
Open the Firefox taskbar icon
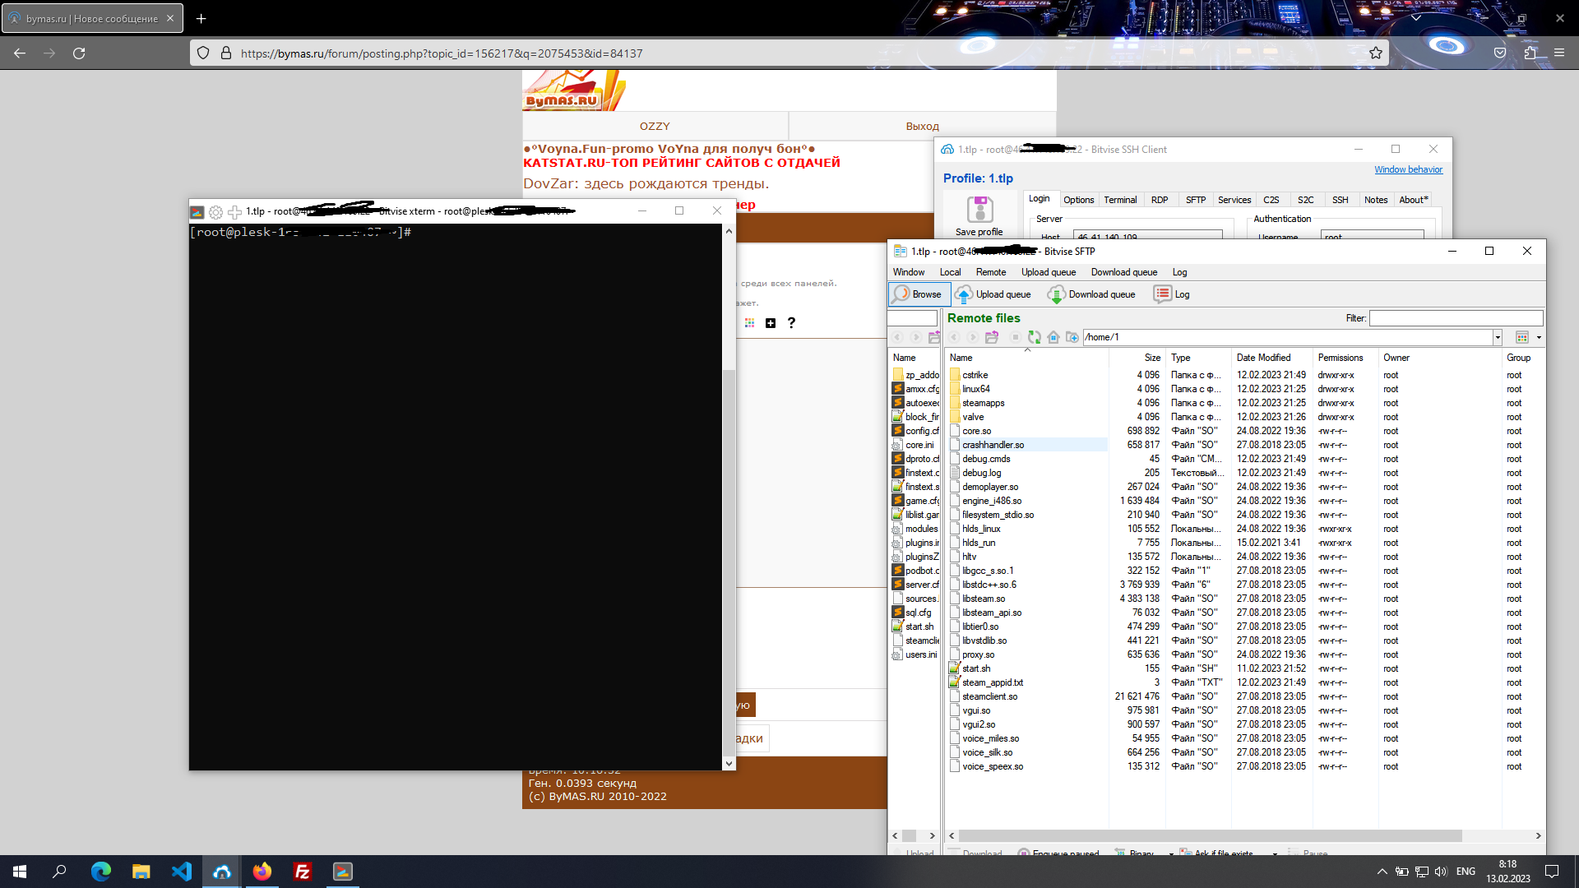point(262,872)
